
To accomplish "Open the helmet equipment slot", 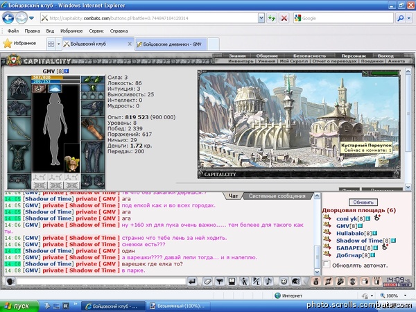I will coord(19,88).
